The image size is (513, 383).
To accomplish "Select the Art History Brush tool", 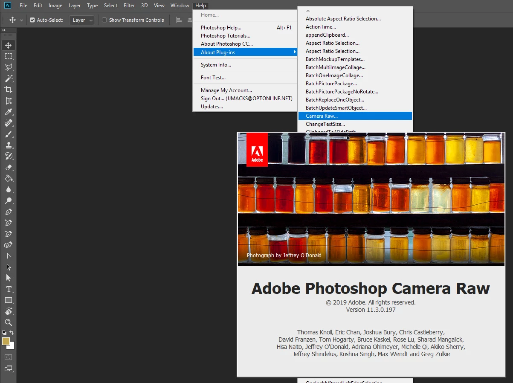I will coord(9,156).
